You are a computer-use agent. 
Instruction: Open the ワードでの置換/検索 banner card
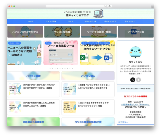click(99, 32)
